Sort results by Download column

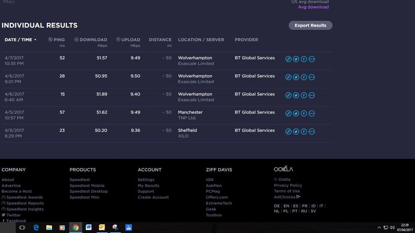91,40
